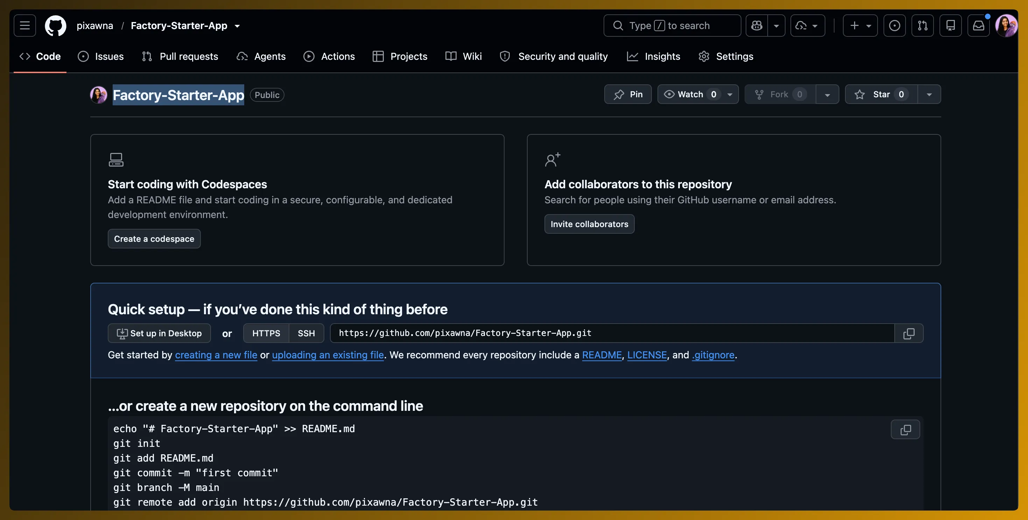Open the Pull requests tab
The width and height of the screenshot is (1028, 520).
pyautogui.click(x=180, y=56)
